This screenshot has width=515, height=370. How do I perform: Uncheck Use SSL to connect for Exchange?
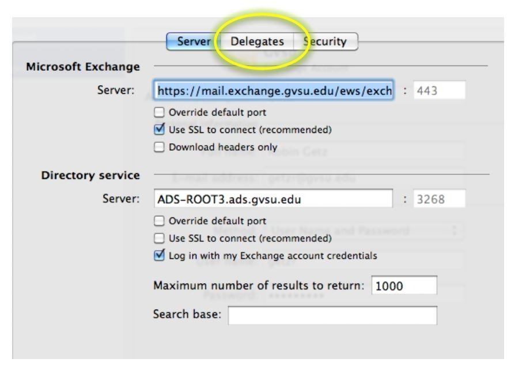coord(159,129)
